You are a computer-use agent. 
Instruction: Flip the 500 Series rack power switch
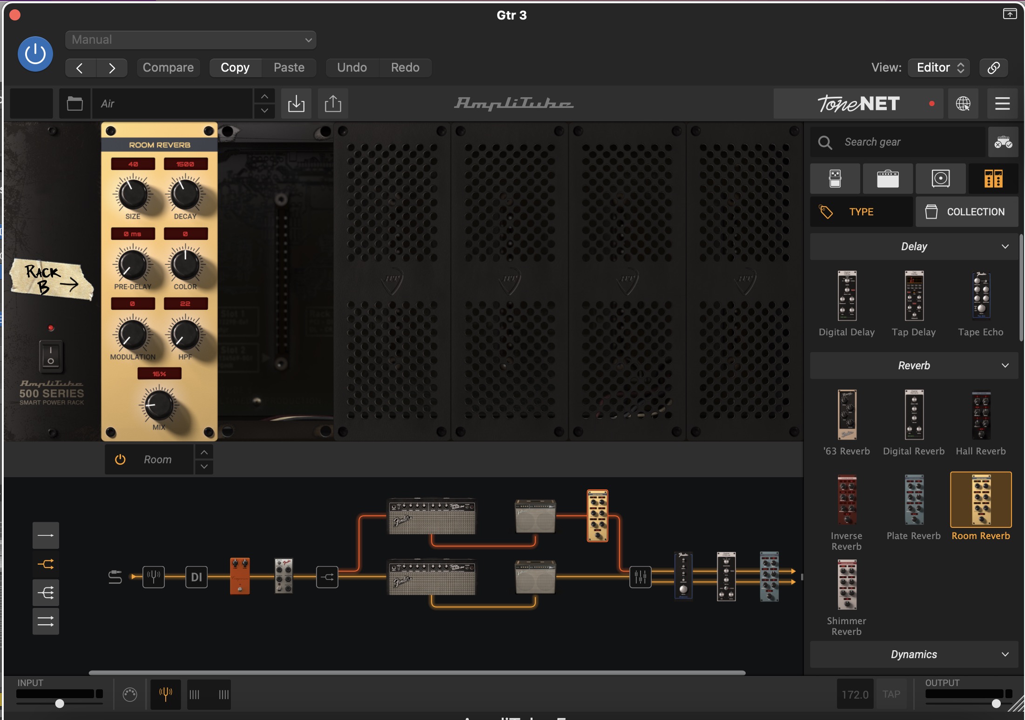point(51,356)
